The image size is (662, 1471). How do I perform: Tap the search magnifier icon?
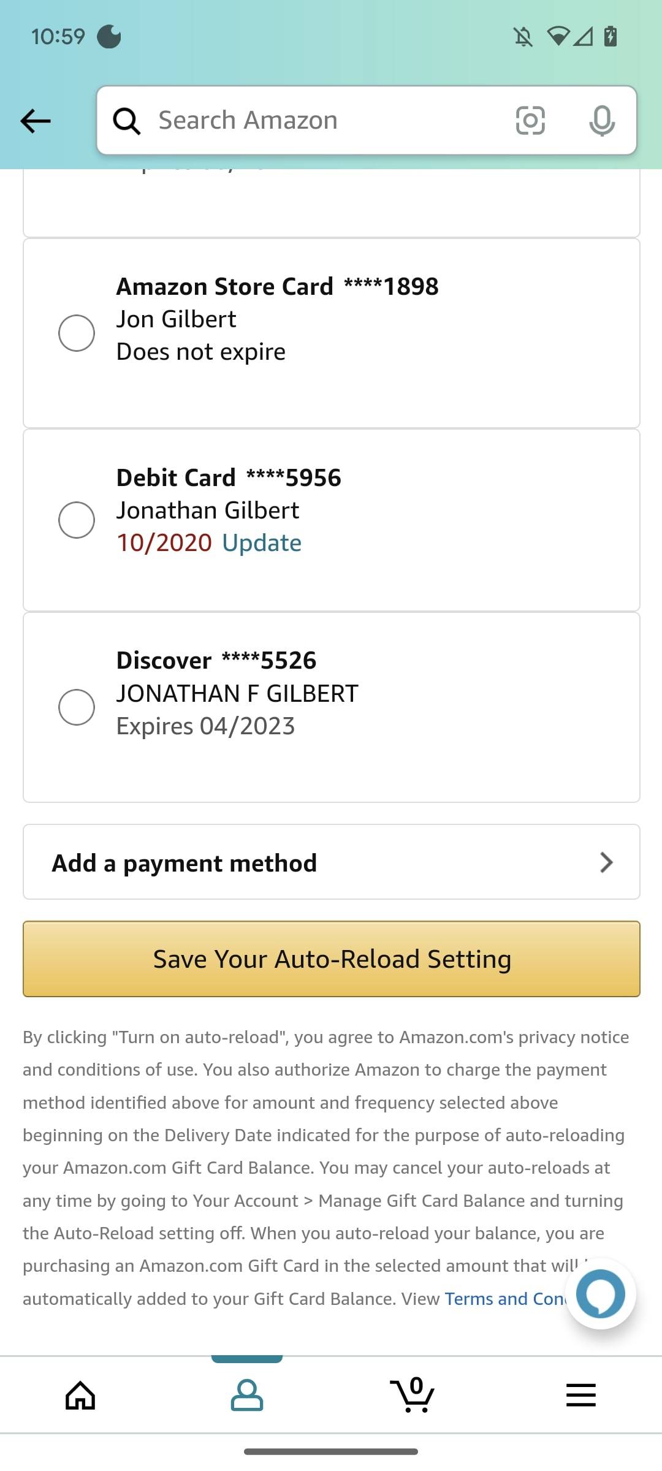pos(127,121)
